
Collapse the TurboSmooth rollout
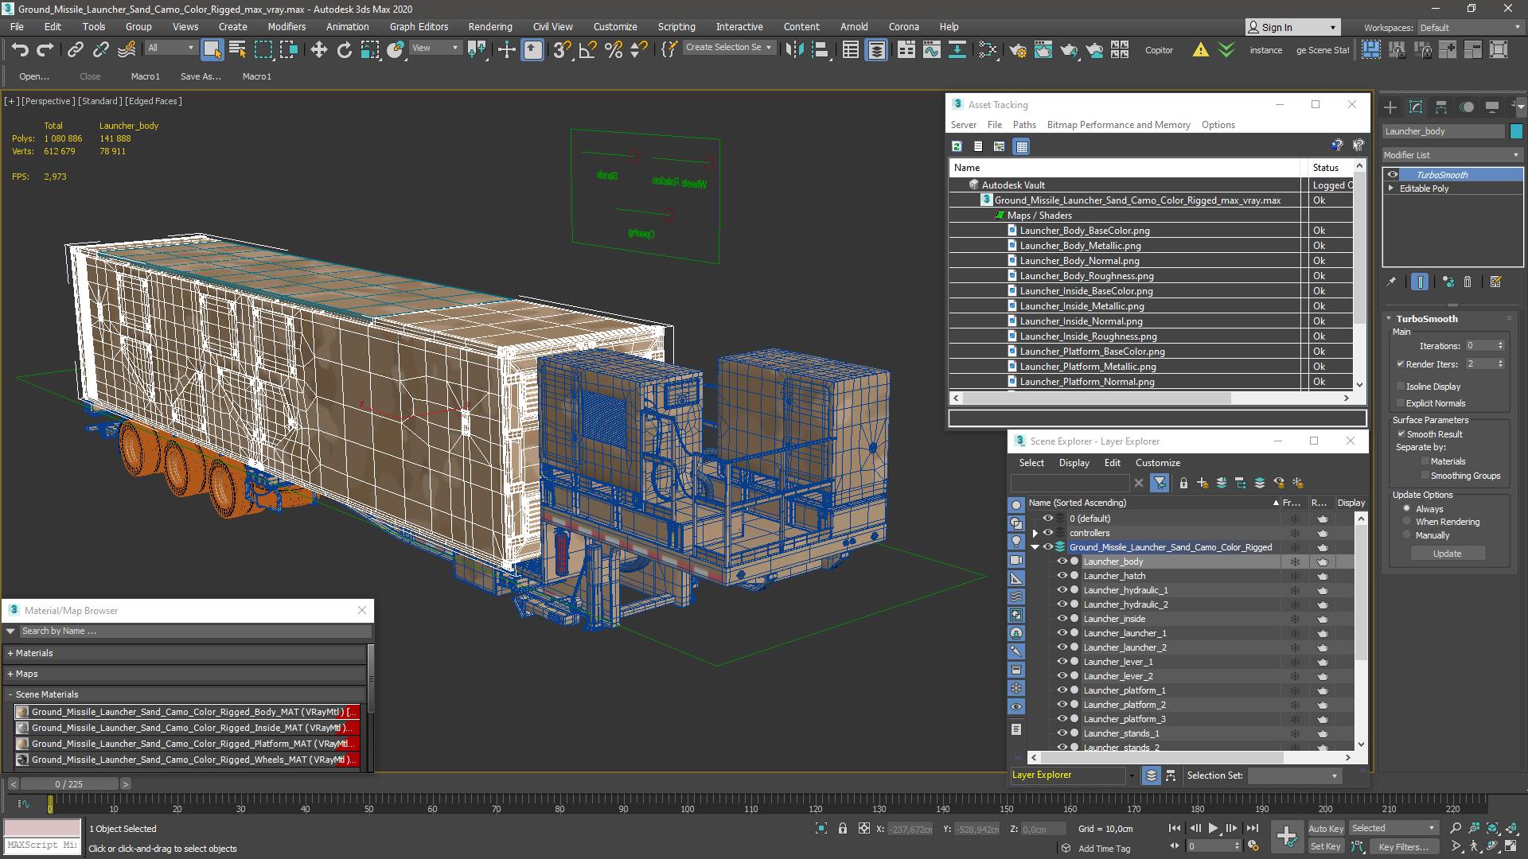pyautogui.click(x=1389, y=319)
